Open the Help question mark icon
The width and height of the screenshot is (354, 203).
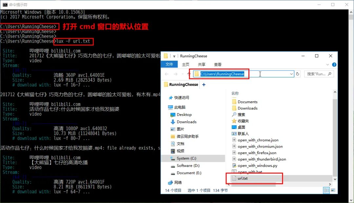coord(334,65)
